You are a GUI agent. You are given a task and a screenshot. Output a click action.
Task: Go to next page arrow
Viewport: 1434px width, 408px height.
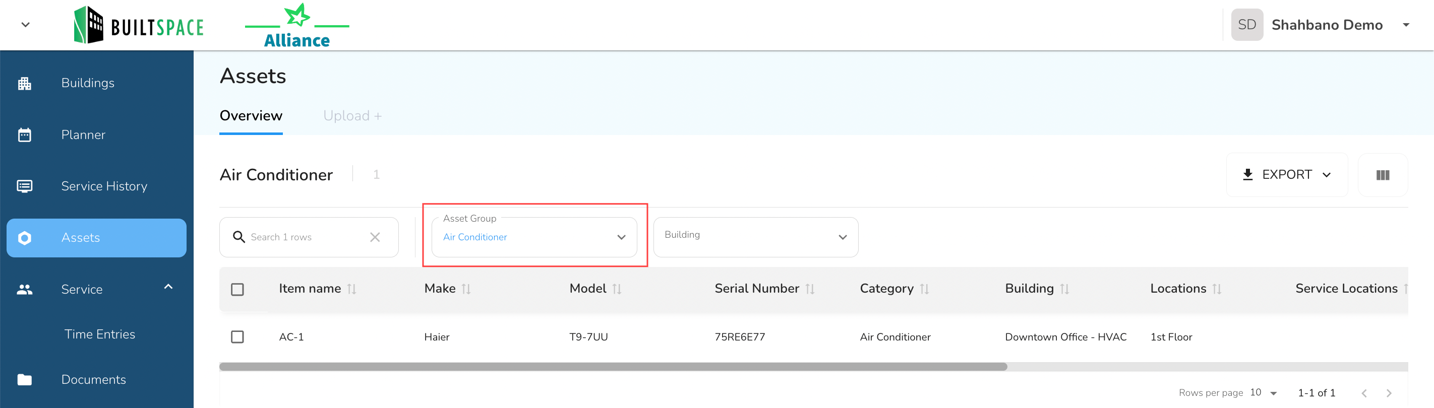(1389, 393)
